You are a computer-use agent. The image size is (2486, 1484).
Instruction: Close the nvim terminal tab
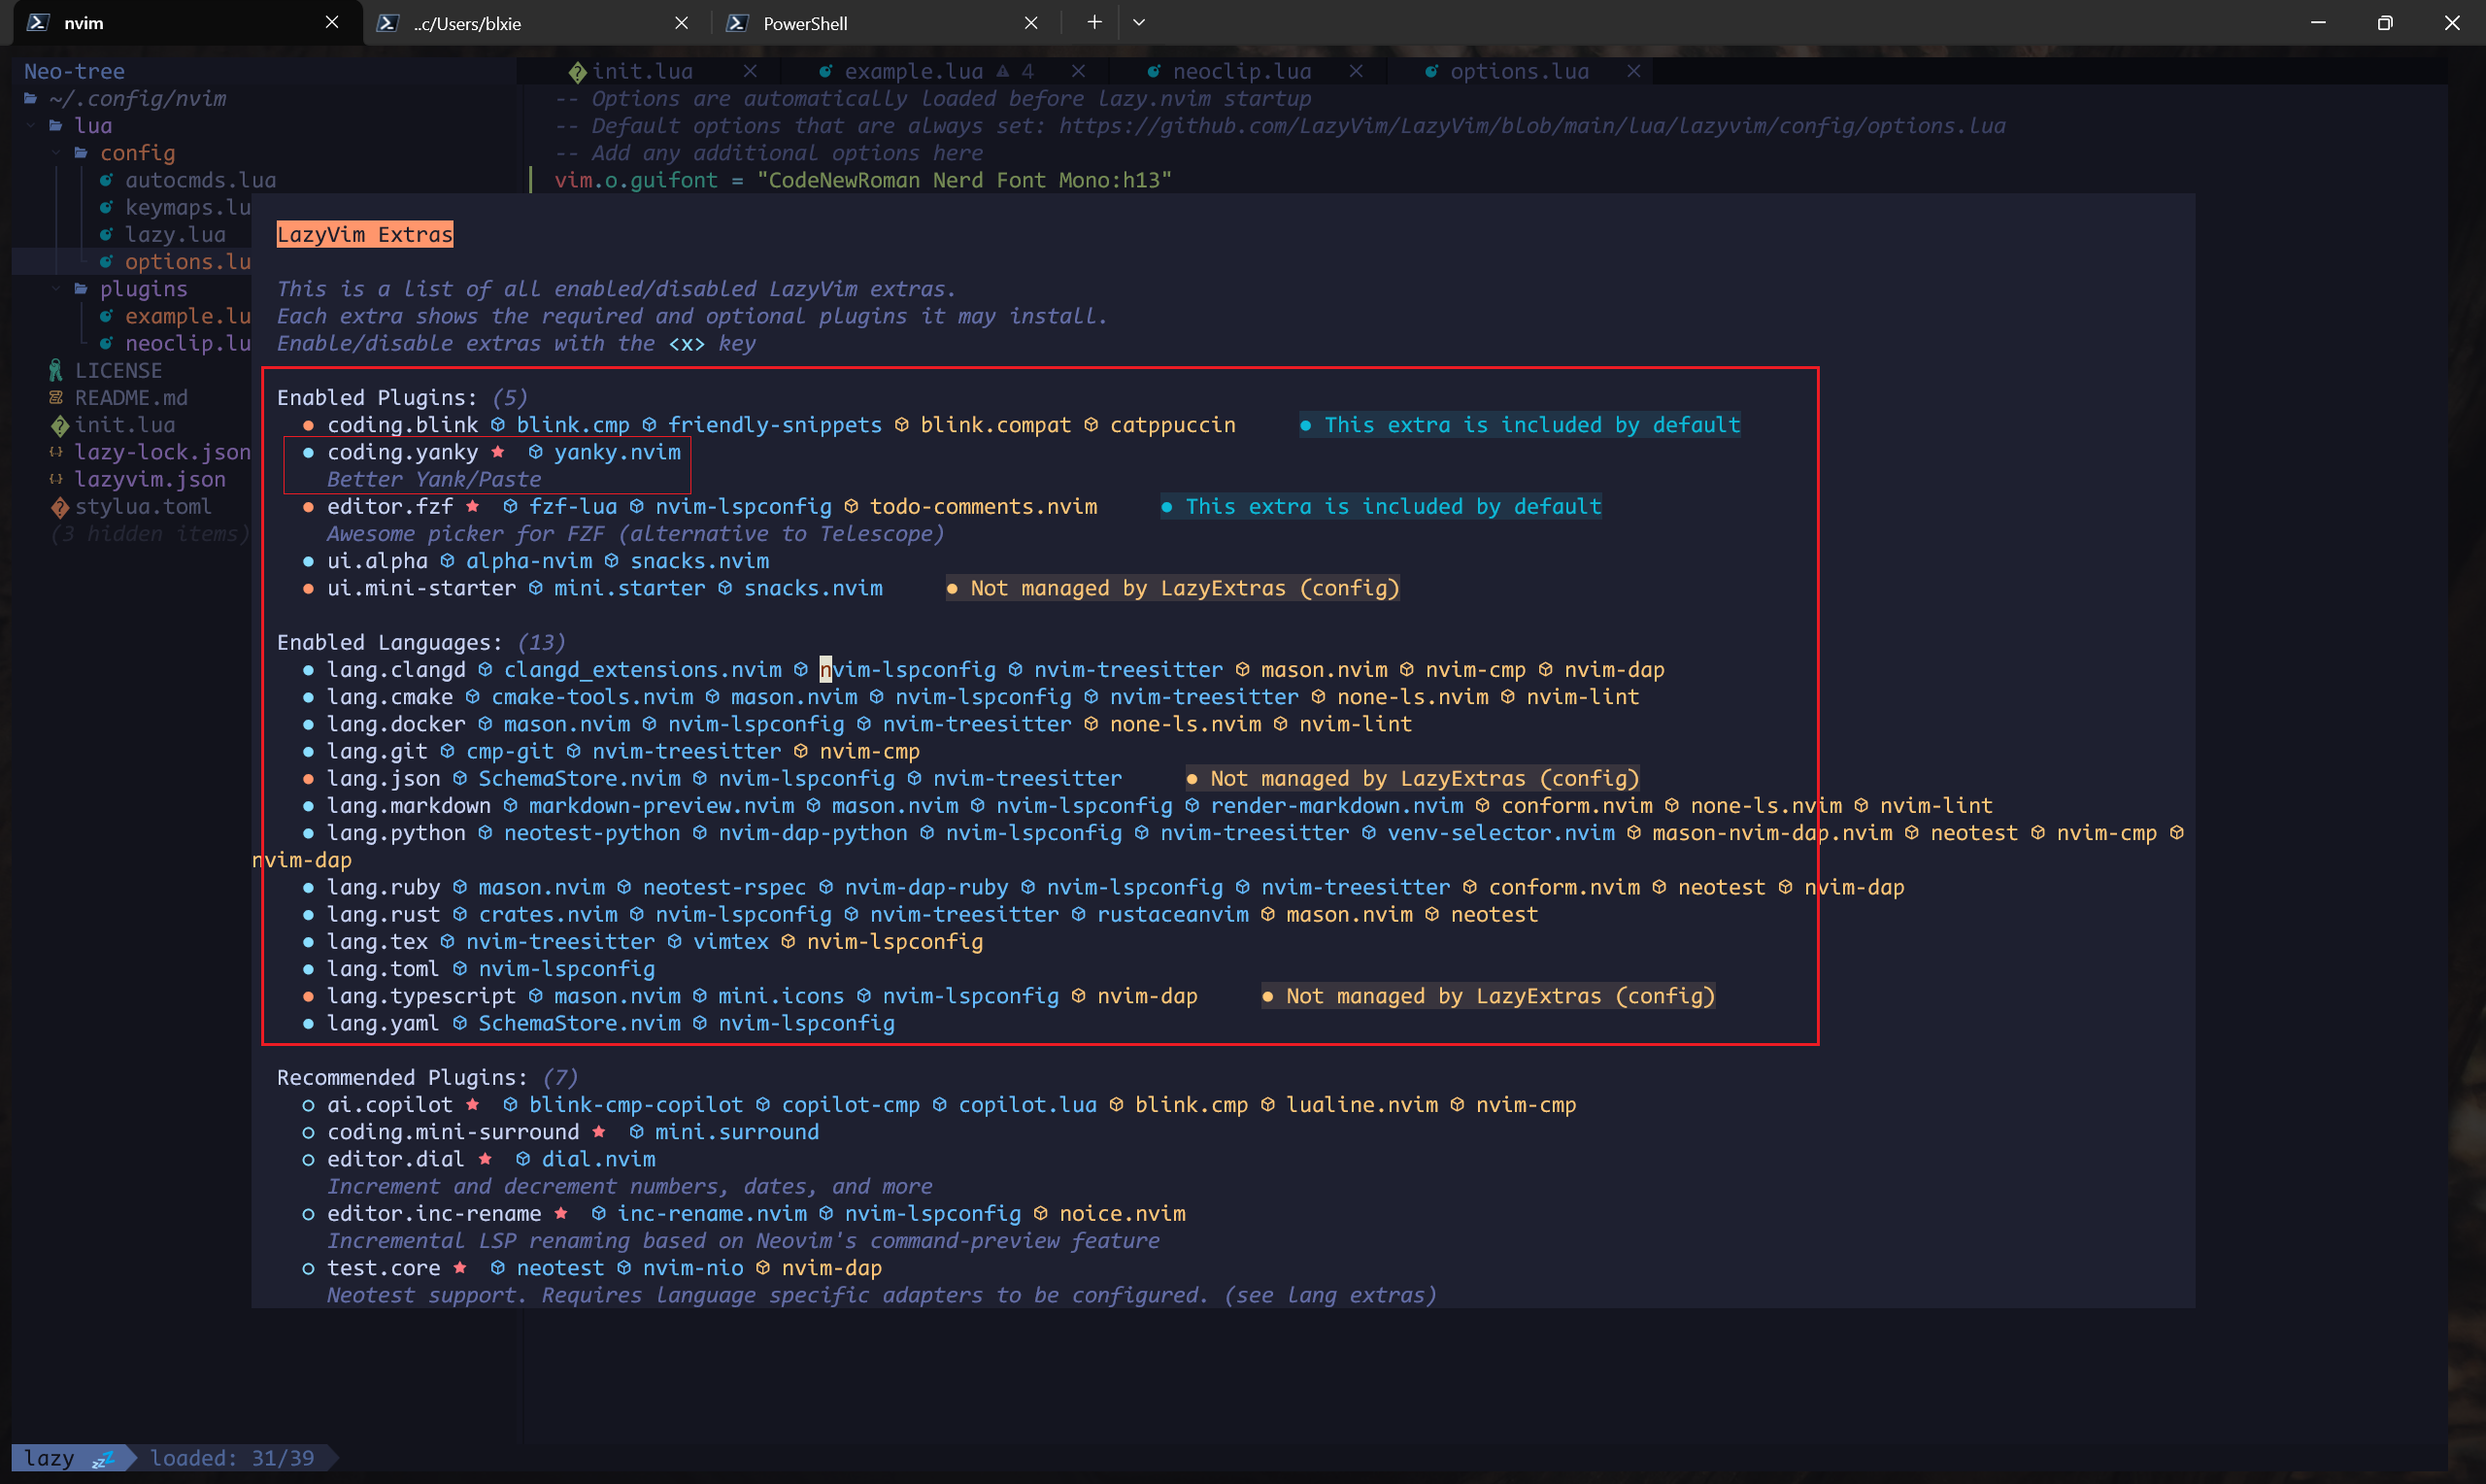pos(332,22)
